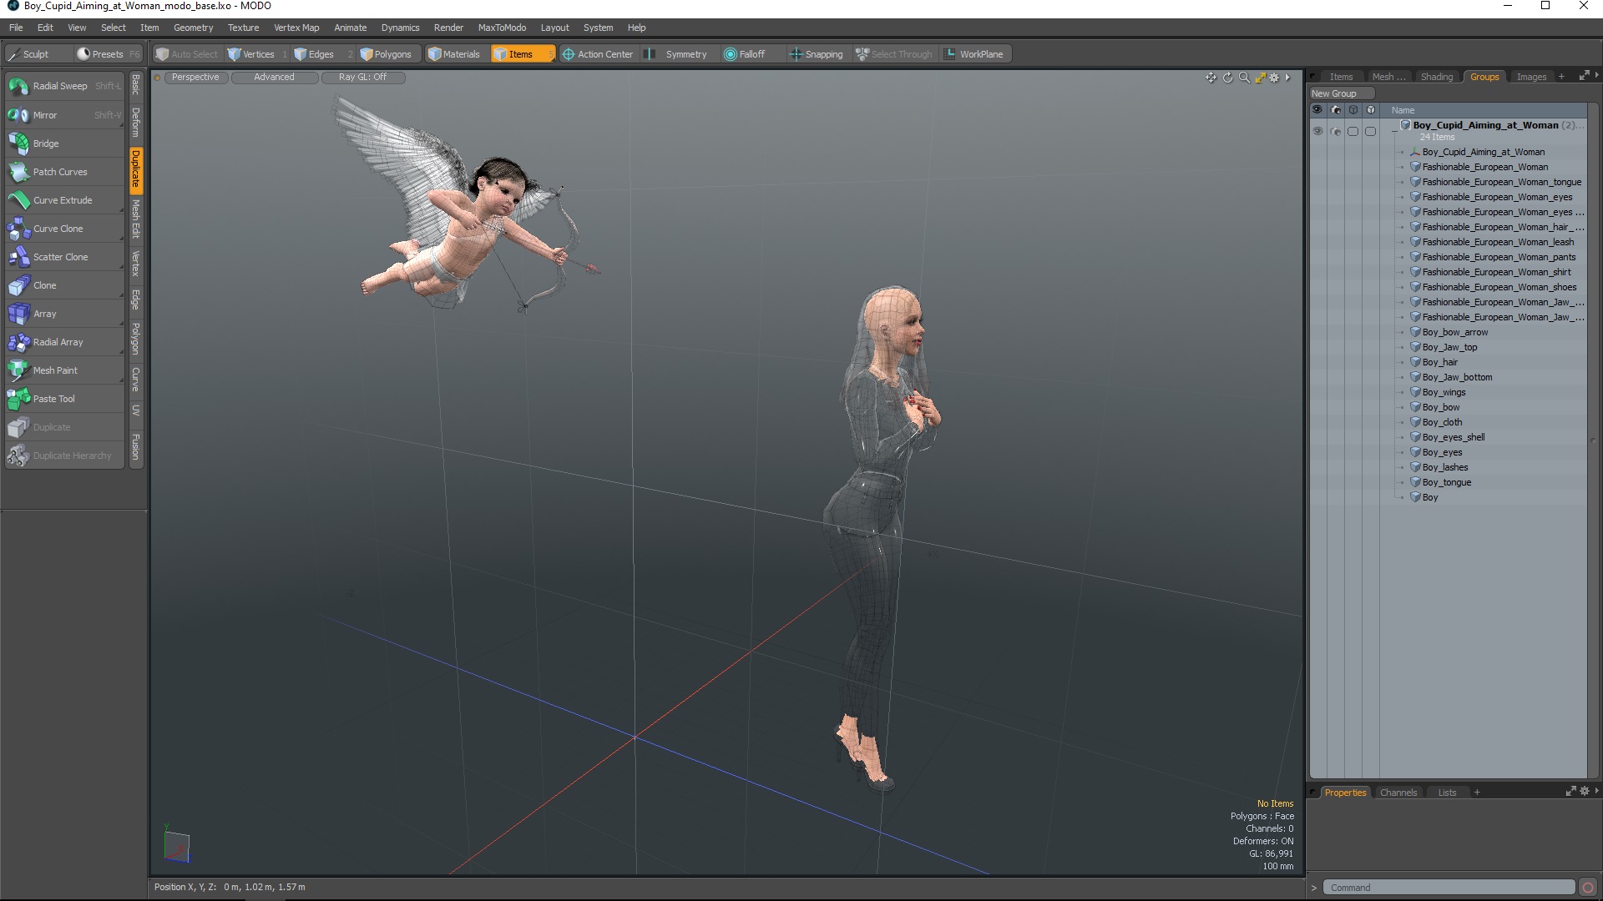Viewport: 1603px width, 901px height.
Task: Switch to the Channels tab
Action: point(1398,793)
